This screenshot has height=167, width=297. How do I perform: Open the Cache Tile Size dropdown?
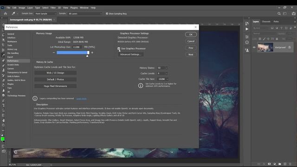(x=162, y=79)
